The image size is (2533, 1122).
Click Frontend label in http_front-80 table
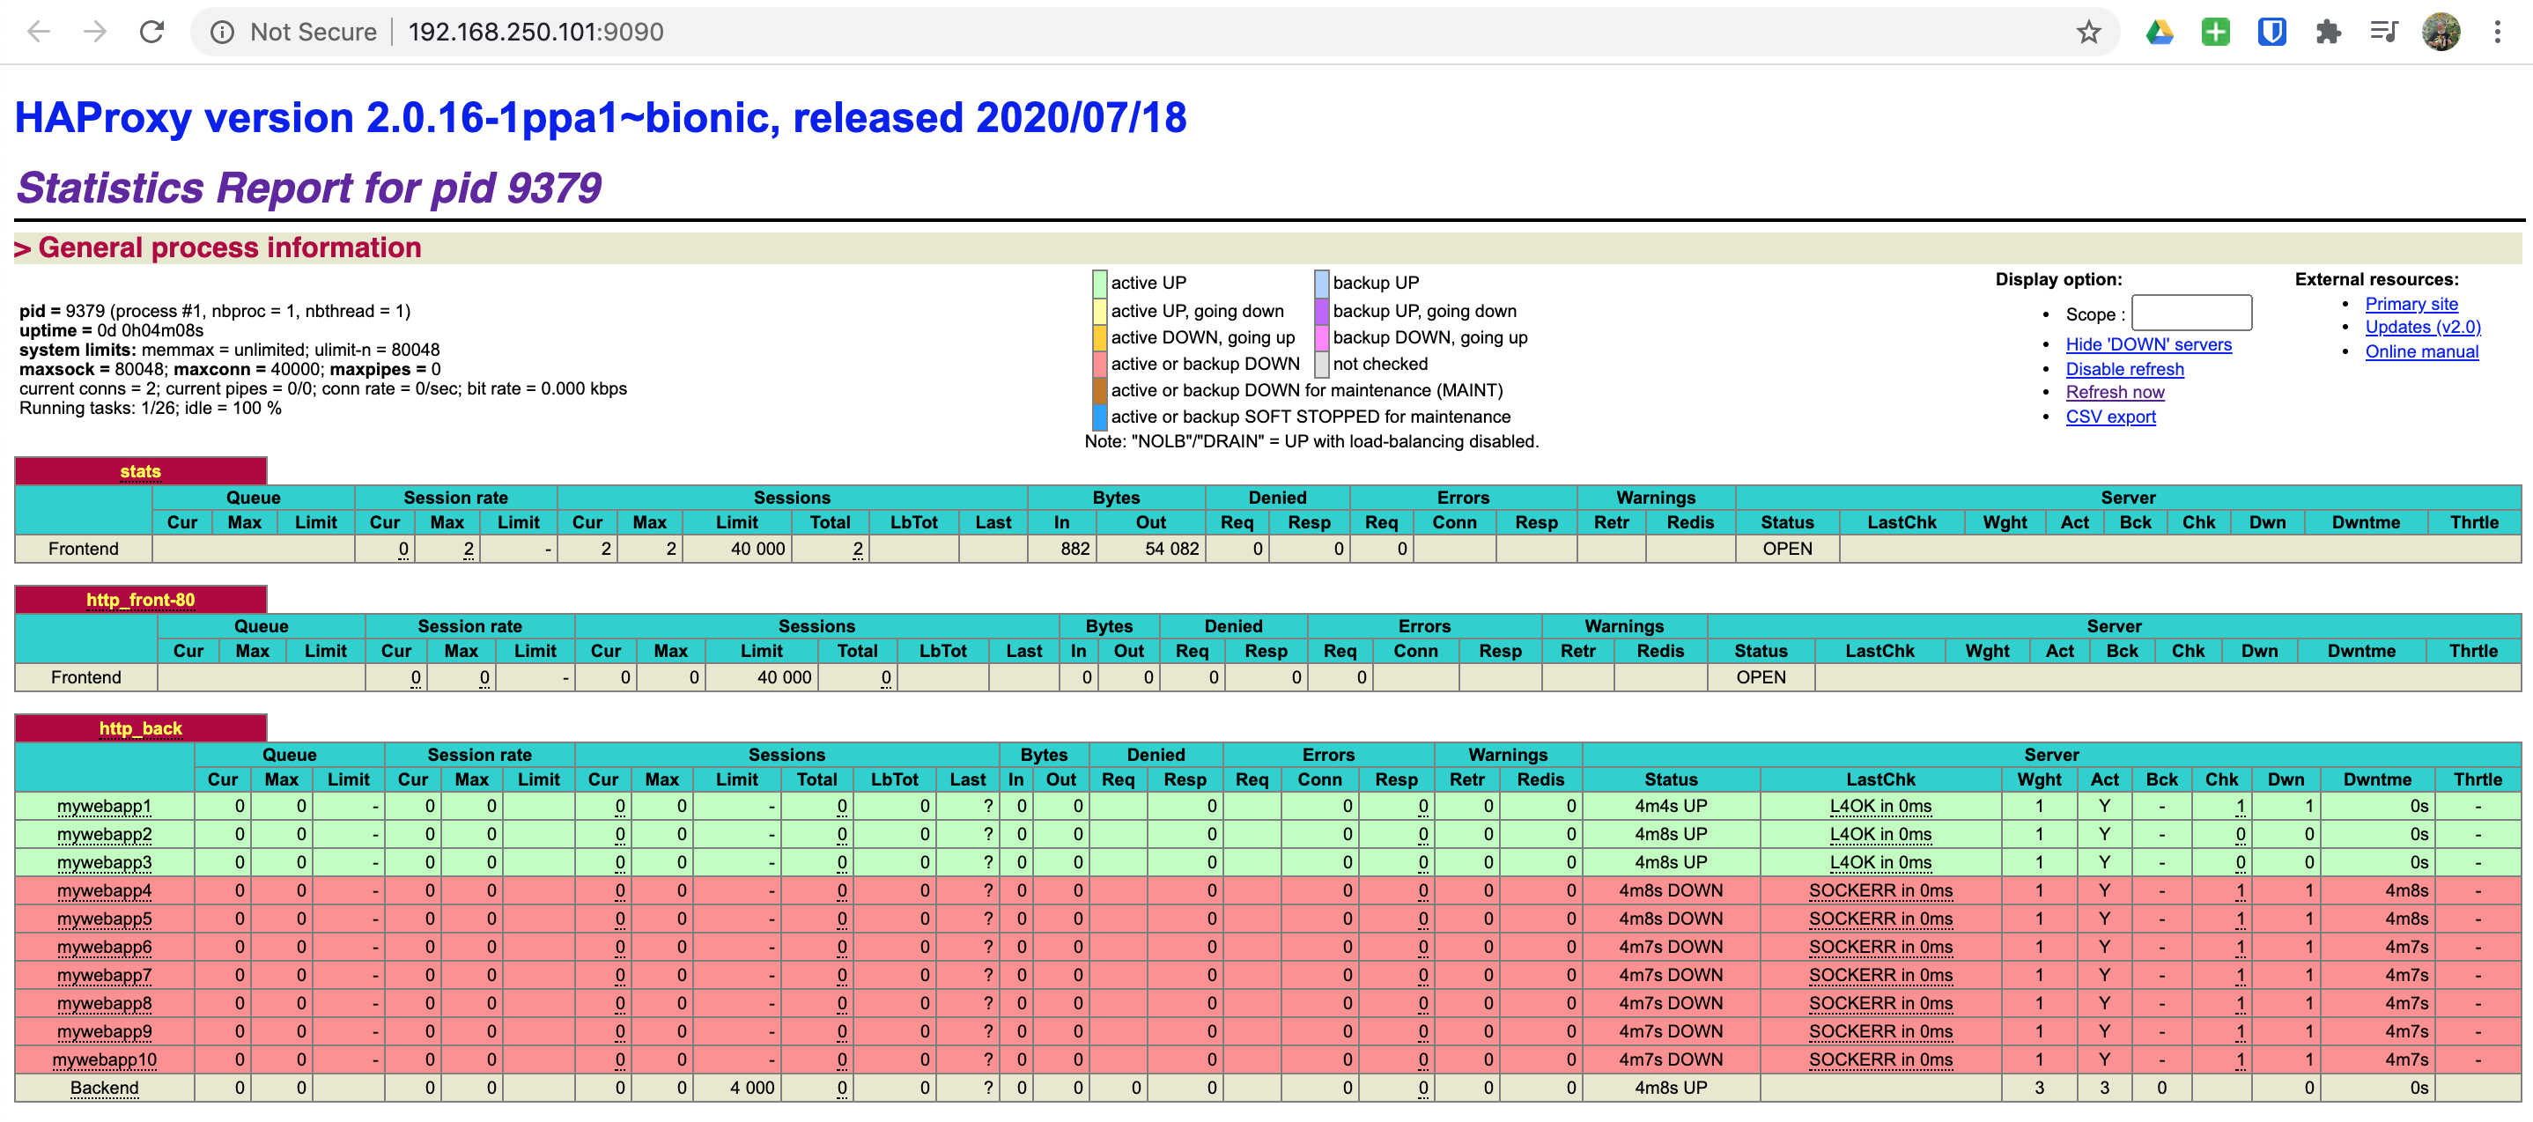(86, 677)
